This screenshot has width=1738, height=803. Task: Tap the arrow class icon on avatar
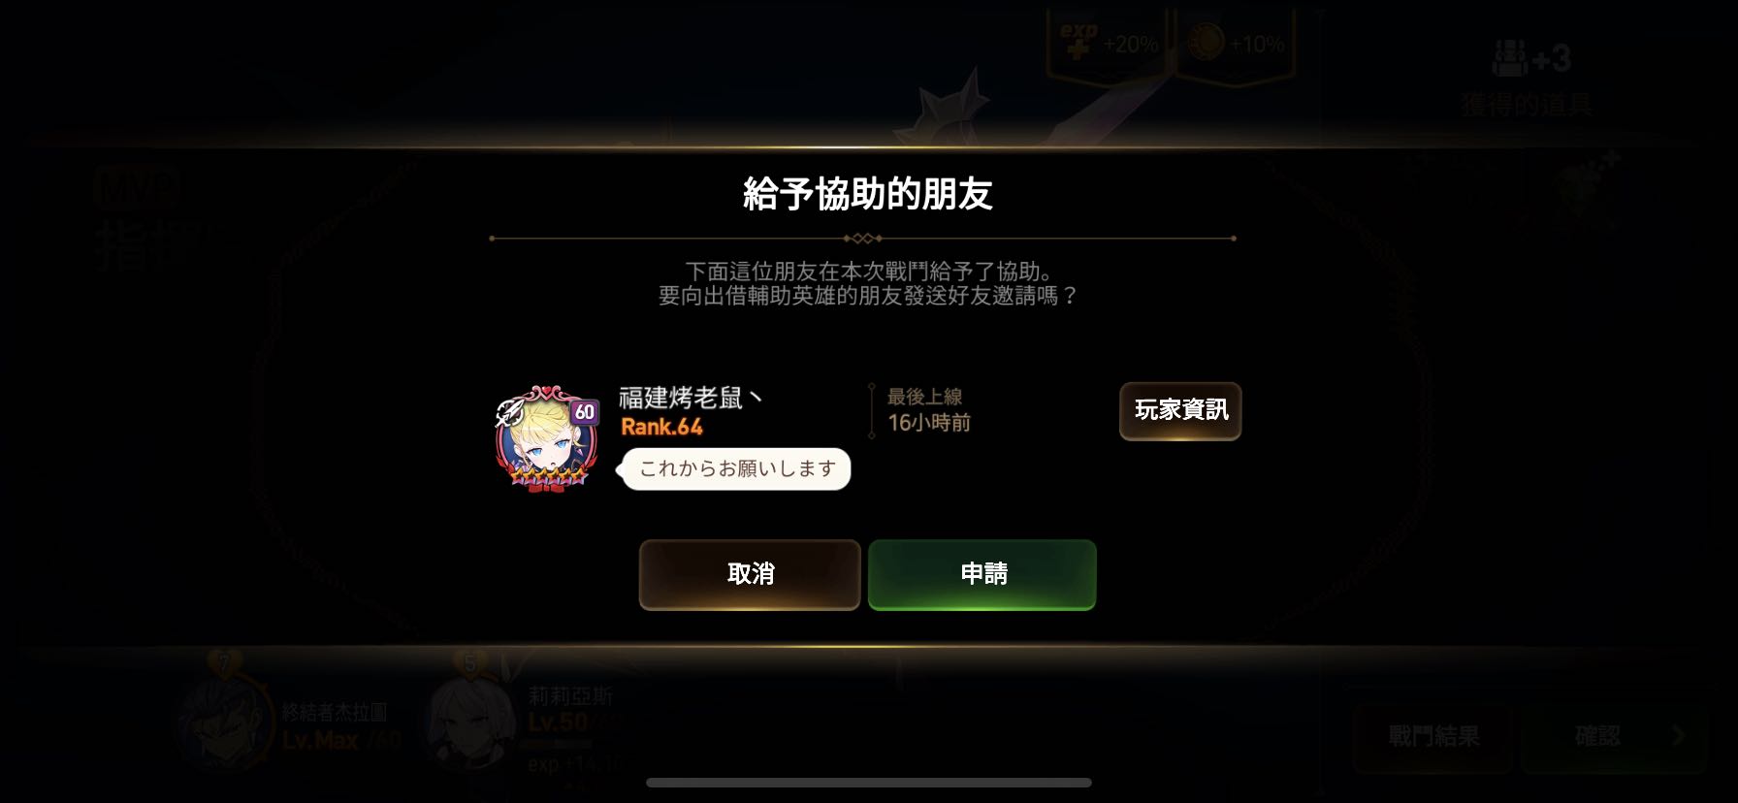coord(509,412)
